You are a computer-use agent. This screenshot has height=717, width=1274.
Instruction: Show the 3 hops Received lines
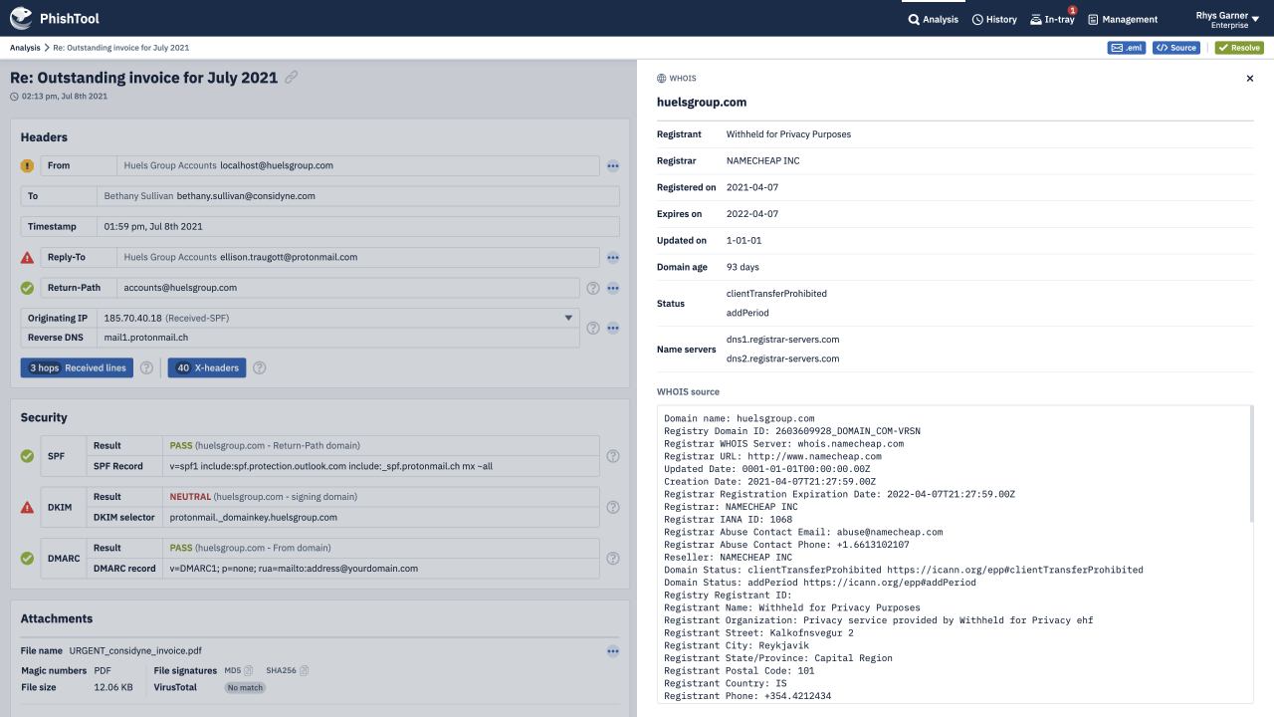click(78, 367)
